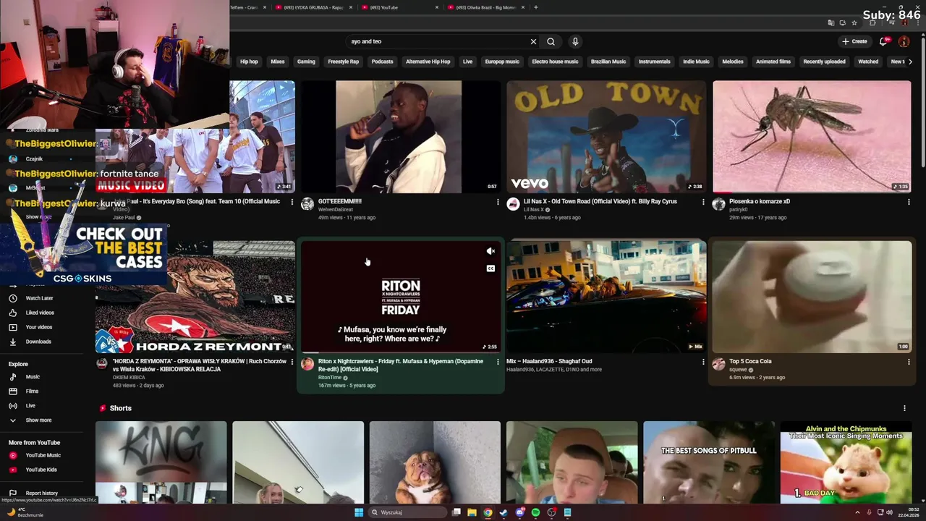Open the Top 5 Coca Cola thumbnail
This screenshot has height=521, width=926.
(812, 297)
